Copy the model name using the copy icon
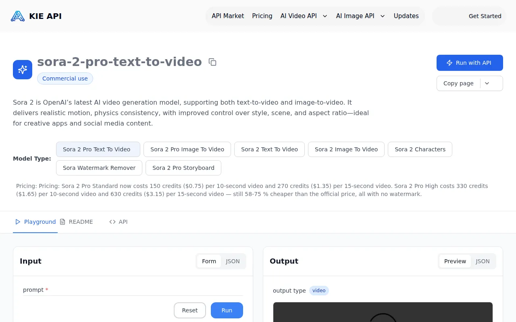 click(212, 62)
